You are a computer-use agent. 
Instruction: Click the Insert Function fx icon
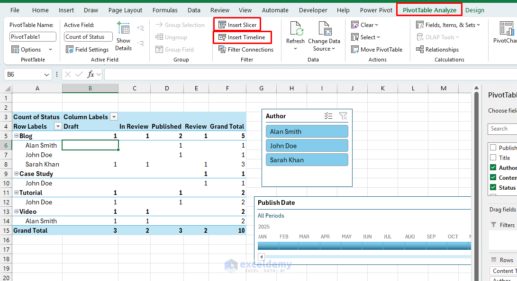tap(91, 74)
